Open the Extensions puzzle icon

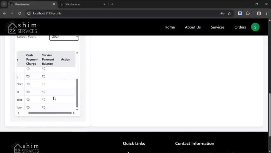[248, 13]
